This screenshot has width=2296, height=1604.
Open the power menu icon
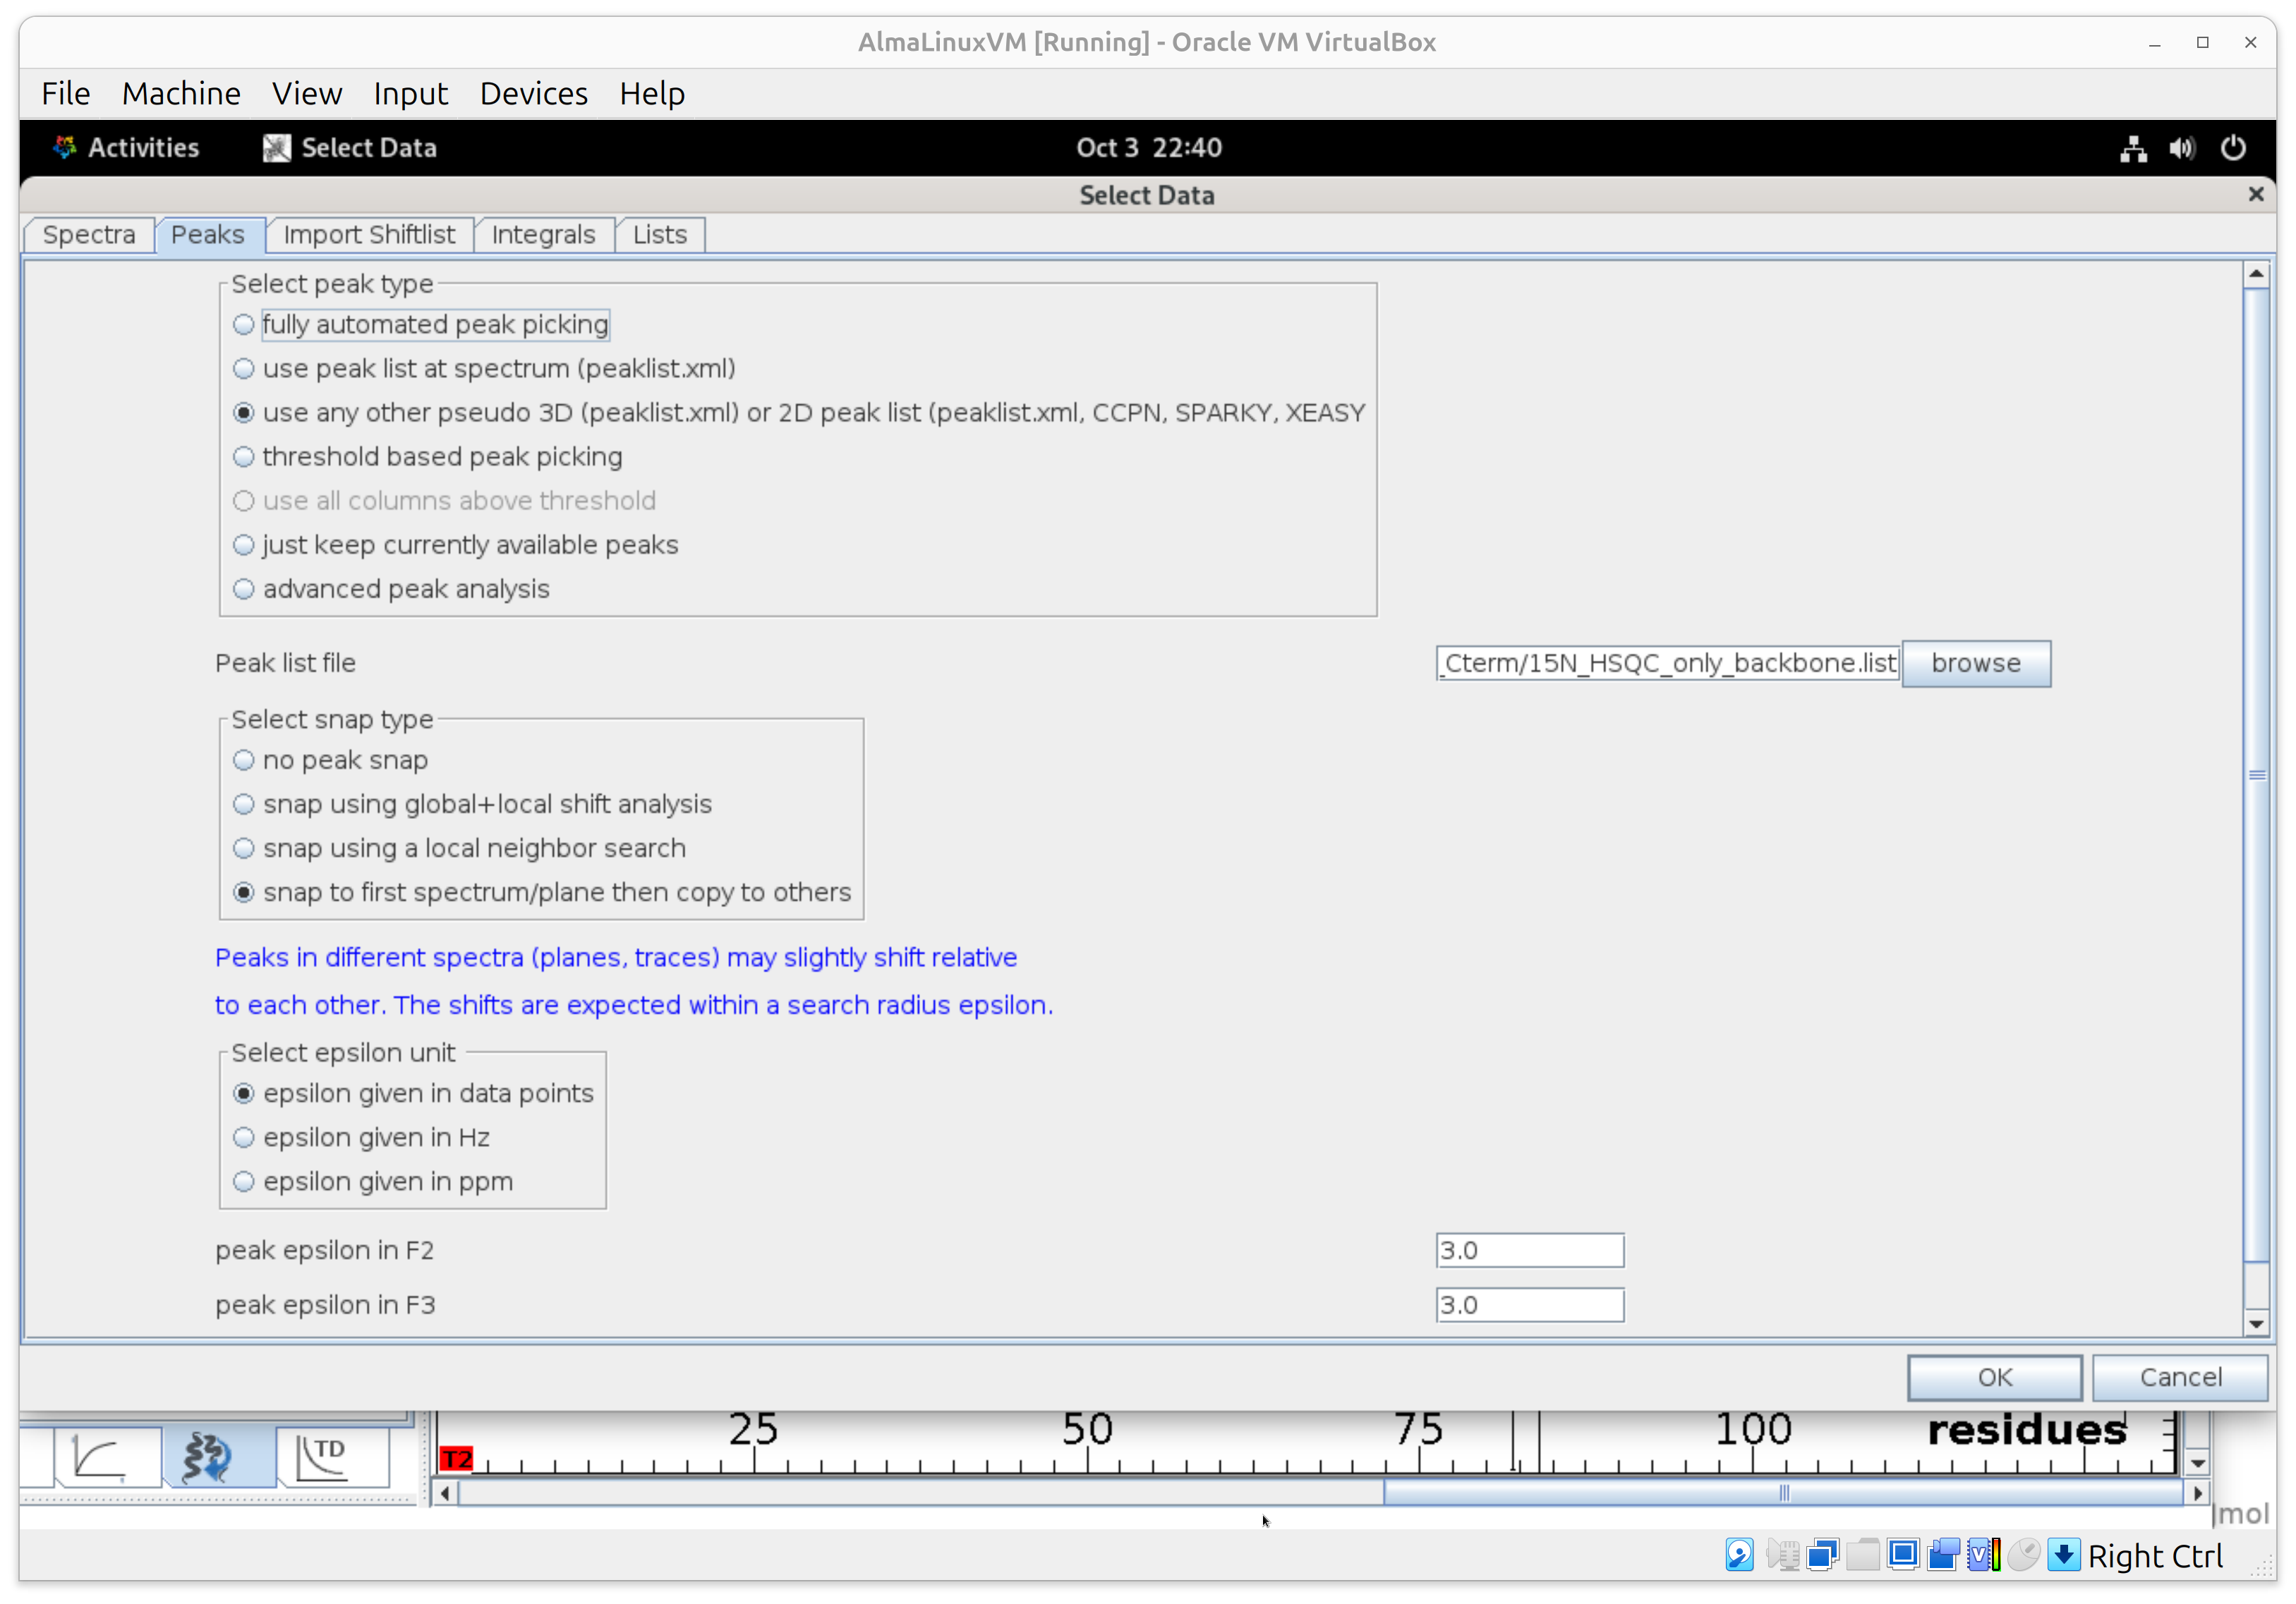(x=2233, y=148)
